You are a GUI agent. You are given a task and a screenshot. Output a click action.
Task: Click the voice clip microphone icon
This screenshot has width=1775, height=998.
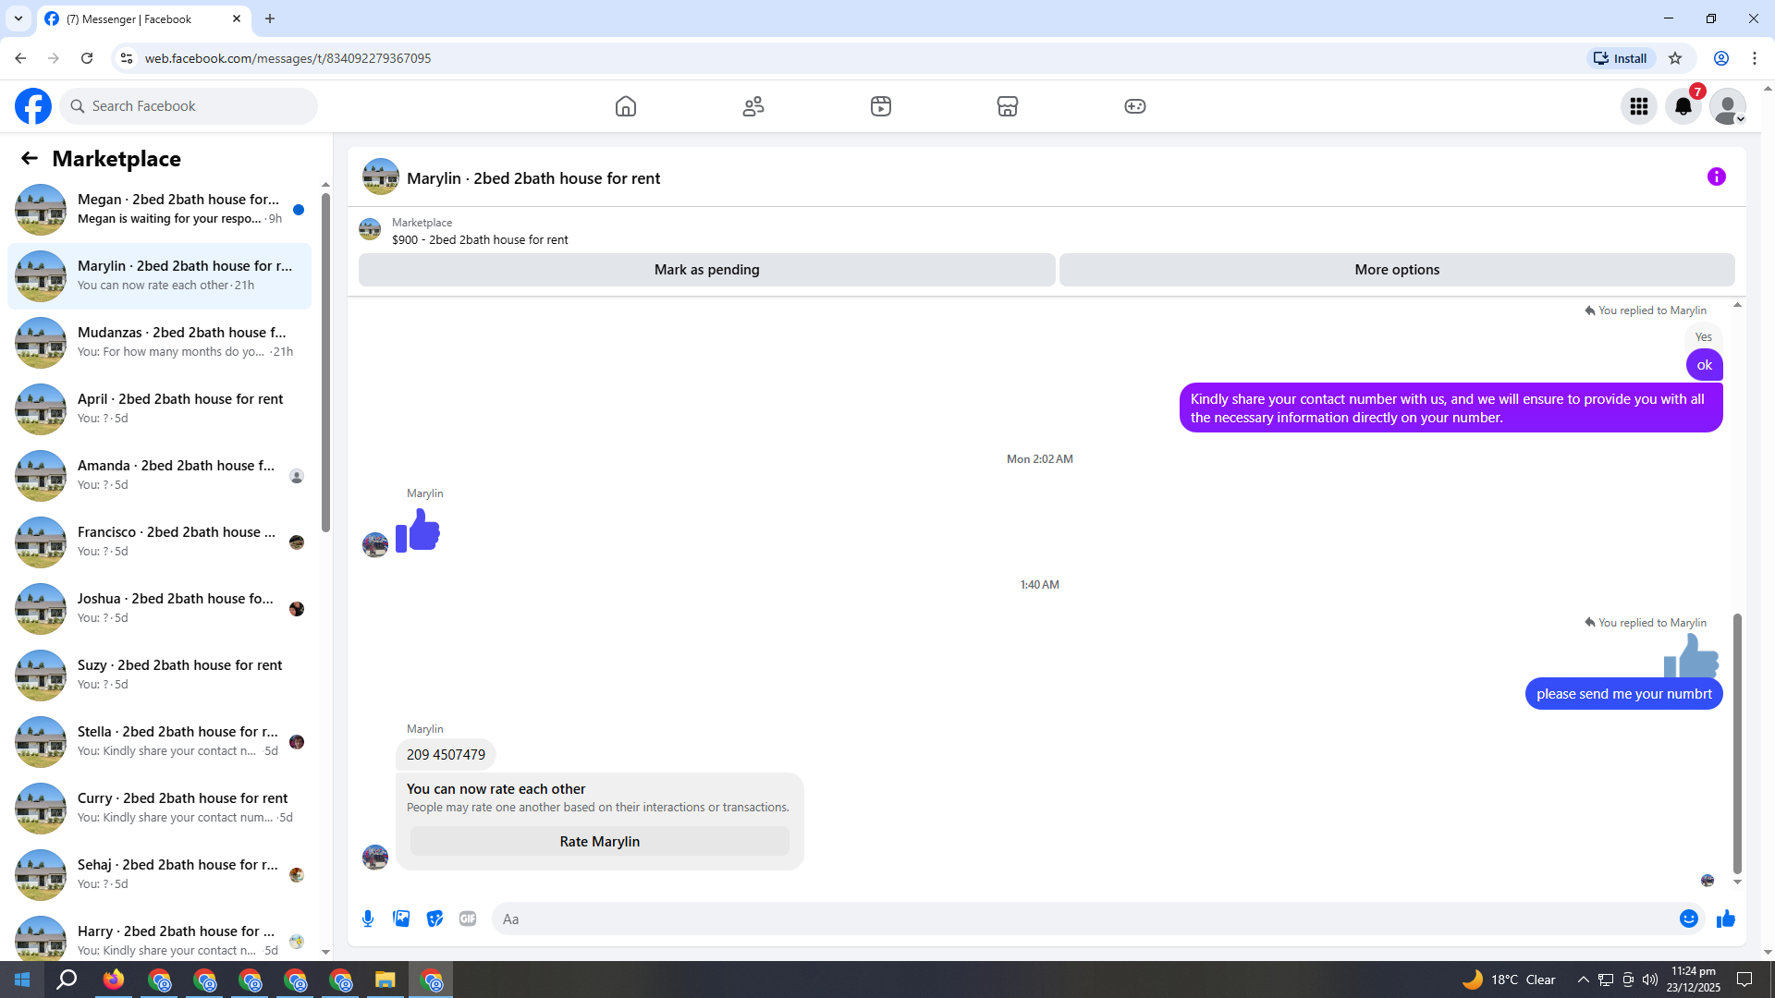pos(368,919)
